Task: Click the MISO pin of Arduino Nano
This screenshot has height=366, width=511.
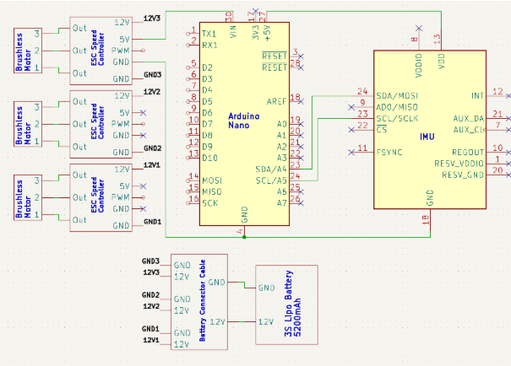Action: [212, 192]
